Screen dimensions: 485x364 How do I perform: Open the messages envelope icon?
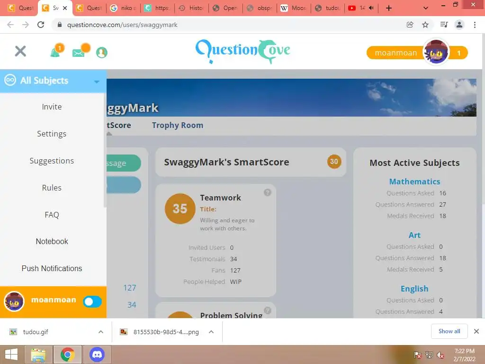[x=79, y=53]
